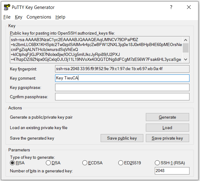Open the Help menu
Image resolution: width=200 pixels, height=181 pixels.
[60, 17]
